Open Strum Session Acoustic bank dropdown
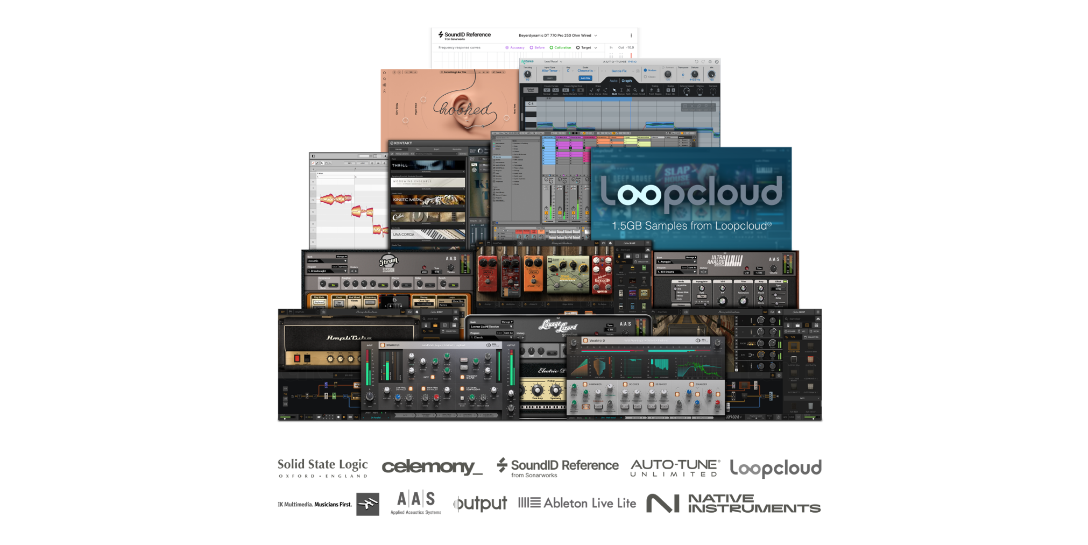 pos(327,261)
